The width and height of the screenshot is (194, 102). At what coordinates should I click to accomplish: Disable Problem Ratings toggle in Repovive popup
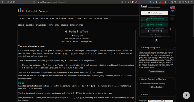tap(155, 19)
